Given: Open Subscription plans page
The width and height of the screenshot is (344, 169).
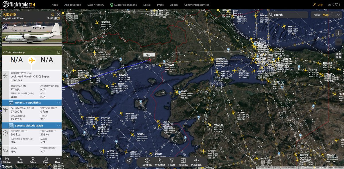Looking at the screenshot, I should coord(124,5).
